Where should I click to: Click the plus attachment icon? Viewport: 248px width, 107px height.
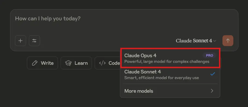point(20,41)
